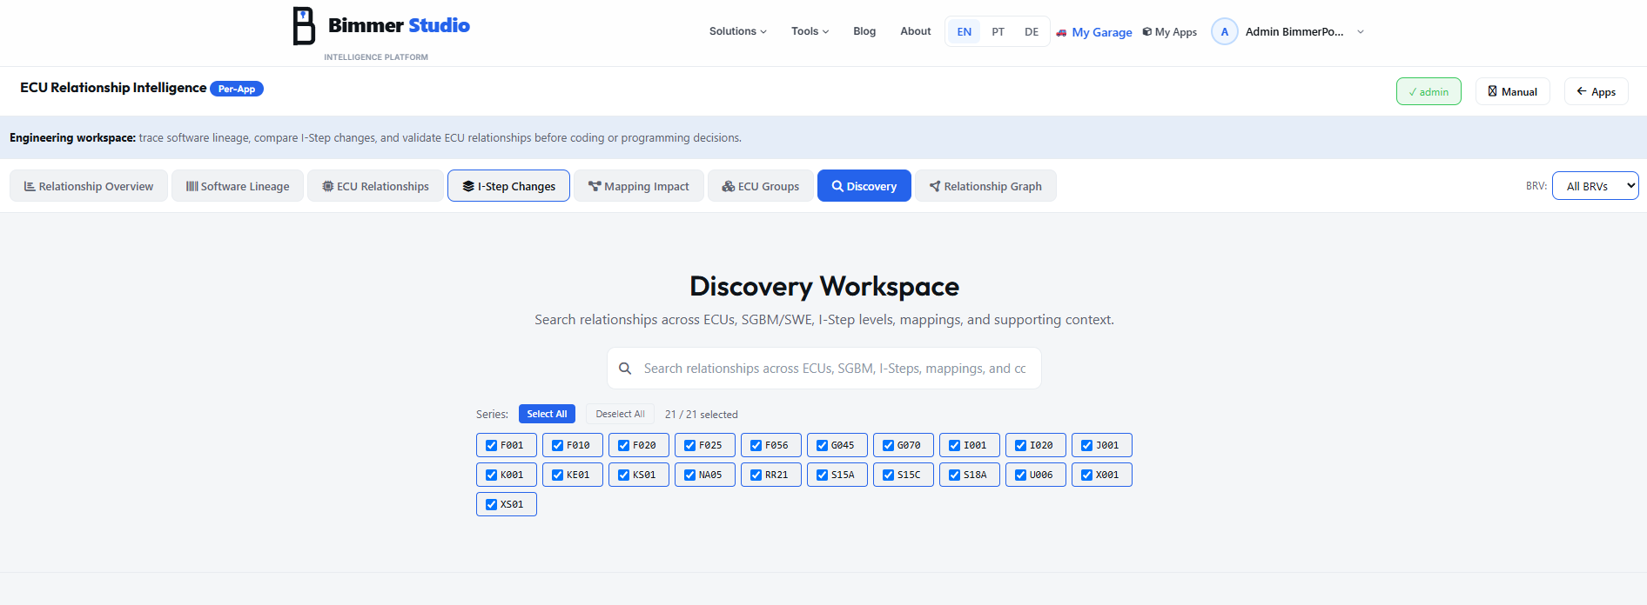Viewport: 1647px width, 605px height.
Task: Focus the relationships search field
Action: pyautogui.click(x=824, y=369)
